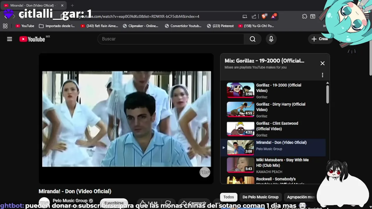Click 'Gorillaz - Clint Eastwood (Official Video)' title
The height and width of the screenshot is (209, 372).
coord(277,126)
